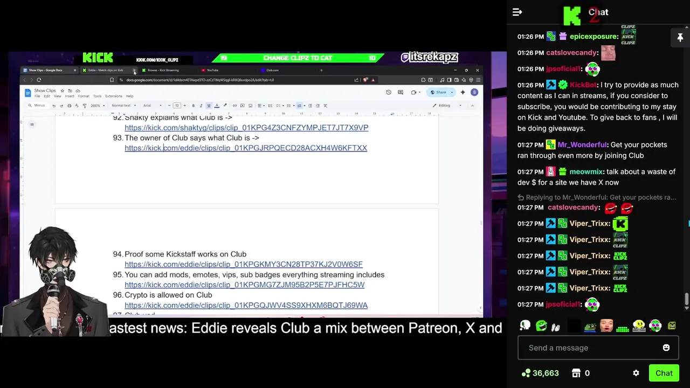
Task: Open Mr_Wonderful's profile from chat
Action: pyautogui.click(x=582, y=144)
